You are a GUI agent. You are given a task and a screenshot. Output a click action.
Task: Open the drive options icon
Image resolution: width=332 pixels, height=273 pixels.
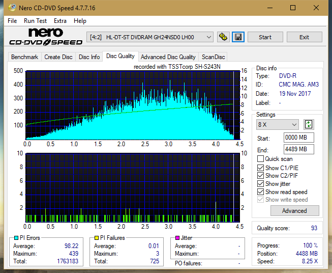pos(223,37)
